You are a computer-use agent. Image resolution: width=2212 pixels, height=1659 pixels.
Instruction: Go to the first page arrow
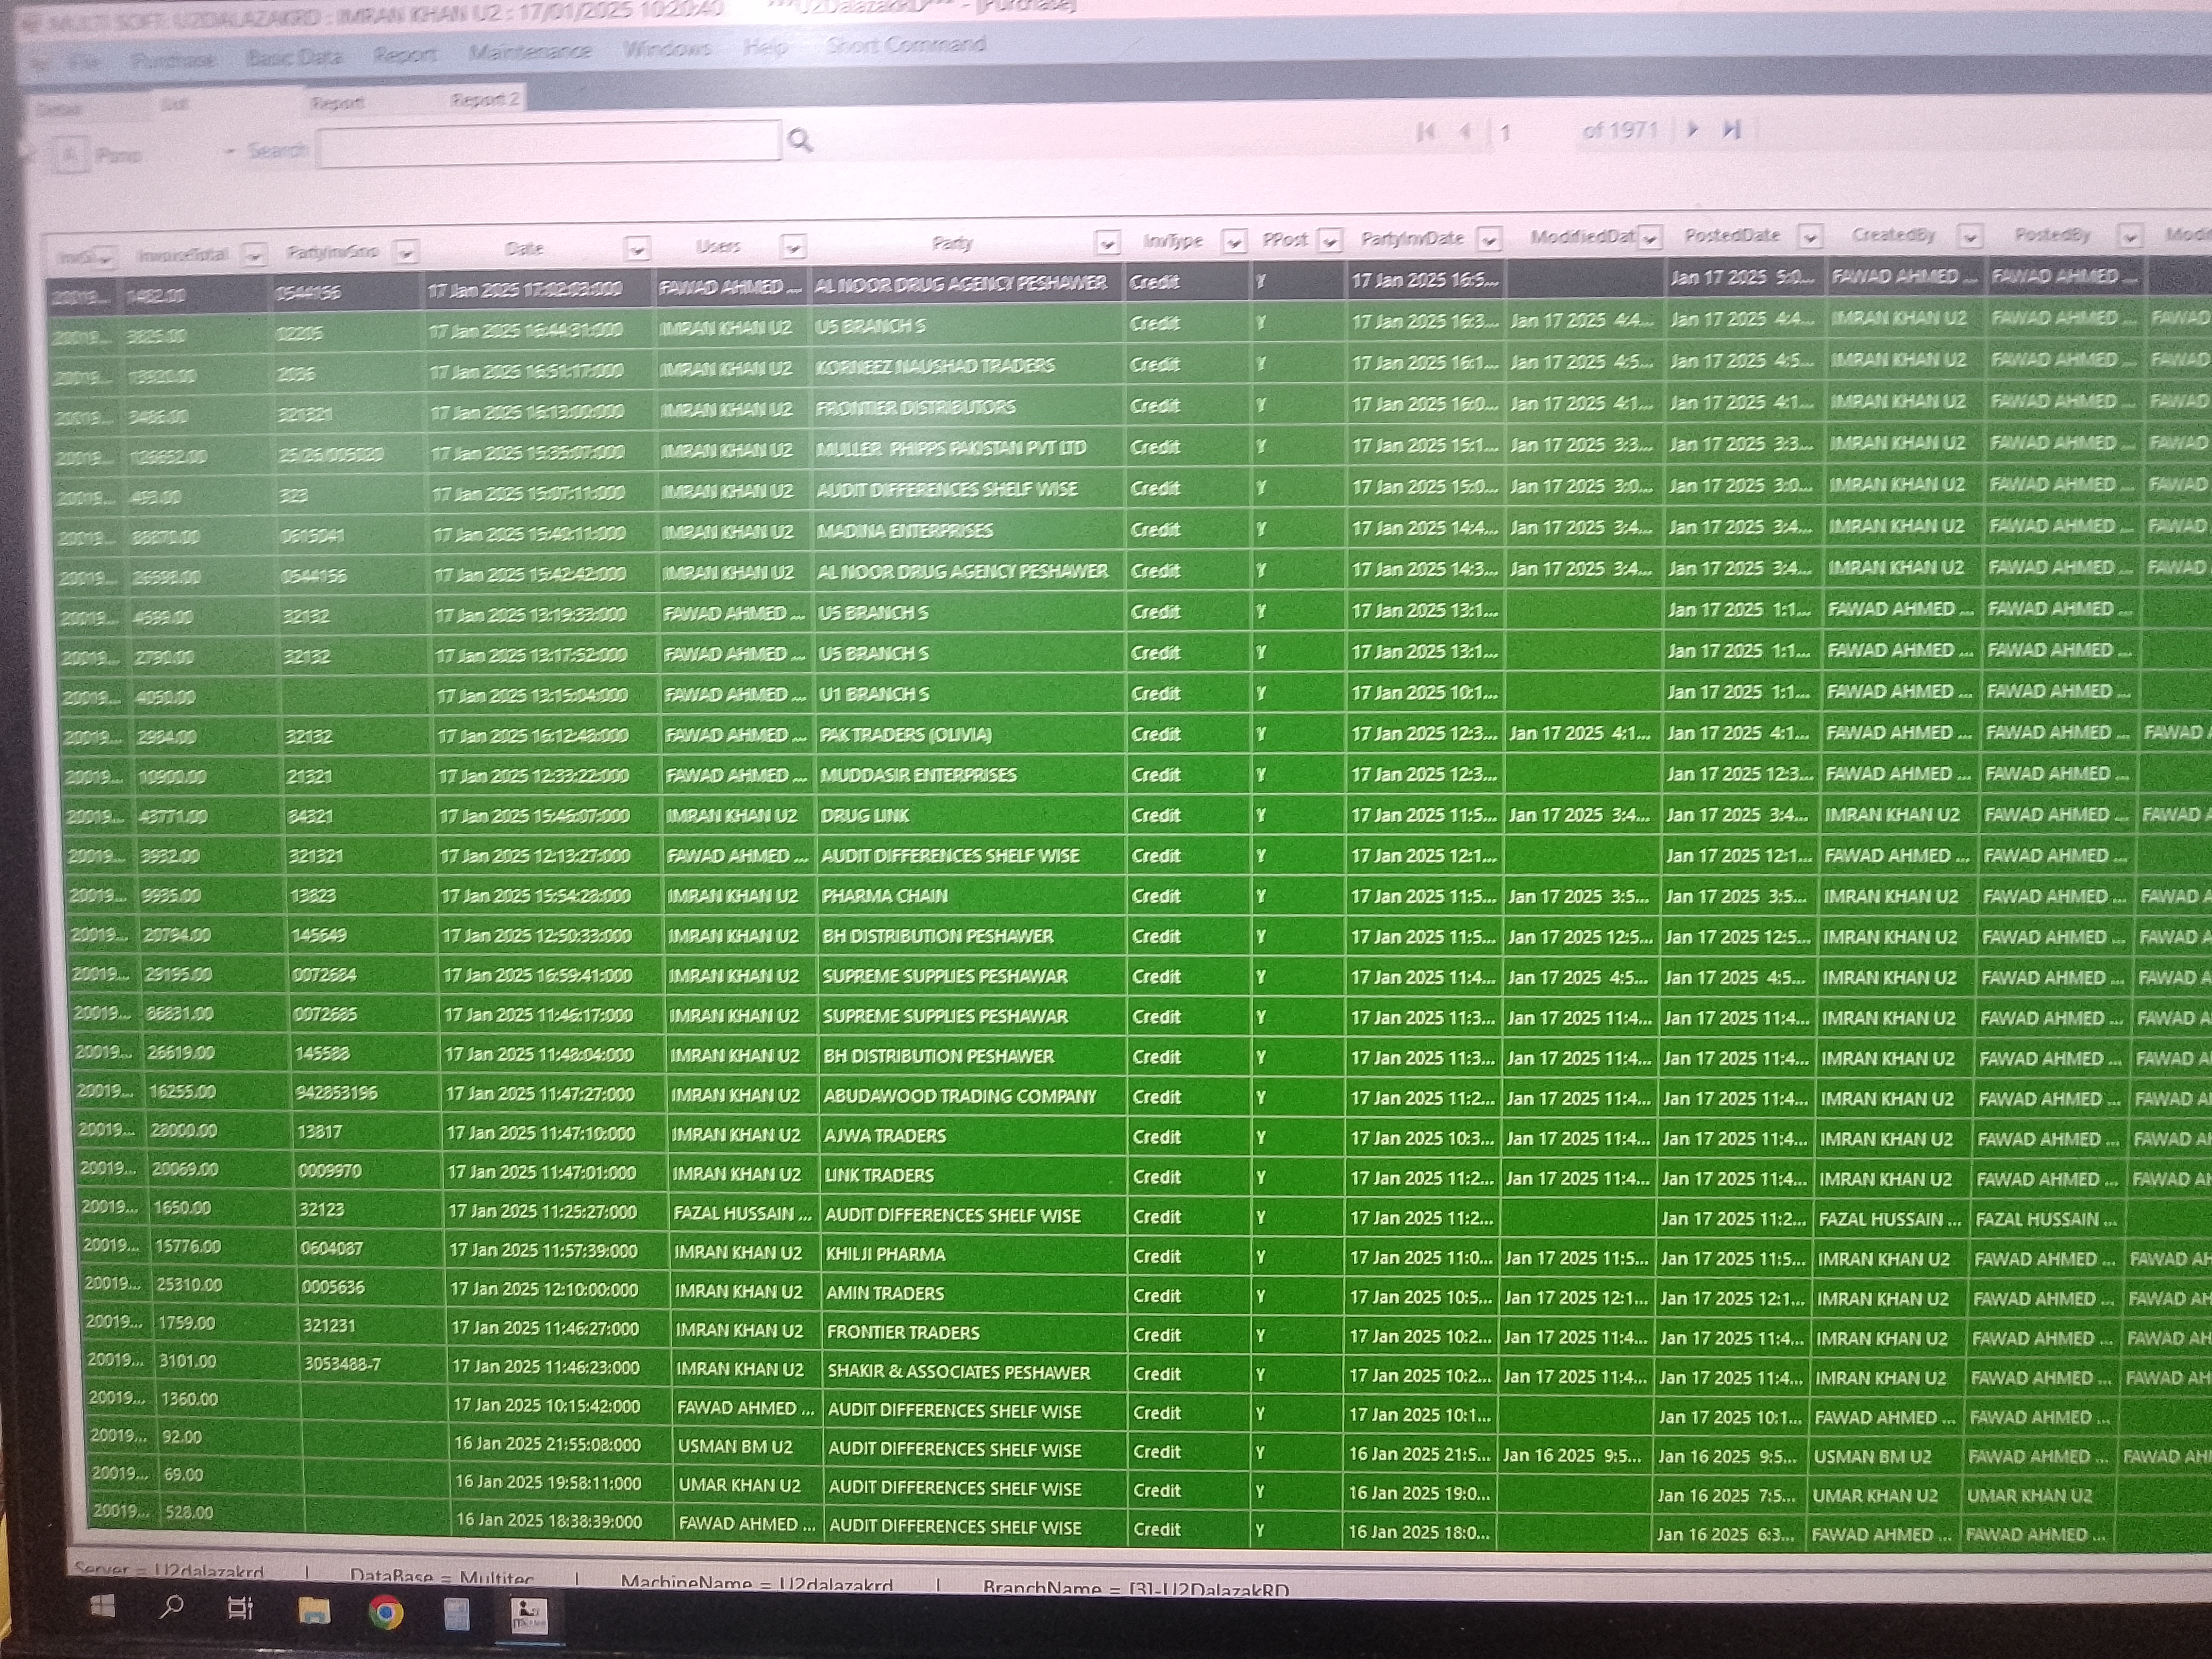1426,131
